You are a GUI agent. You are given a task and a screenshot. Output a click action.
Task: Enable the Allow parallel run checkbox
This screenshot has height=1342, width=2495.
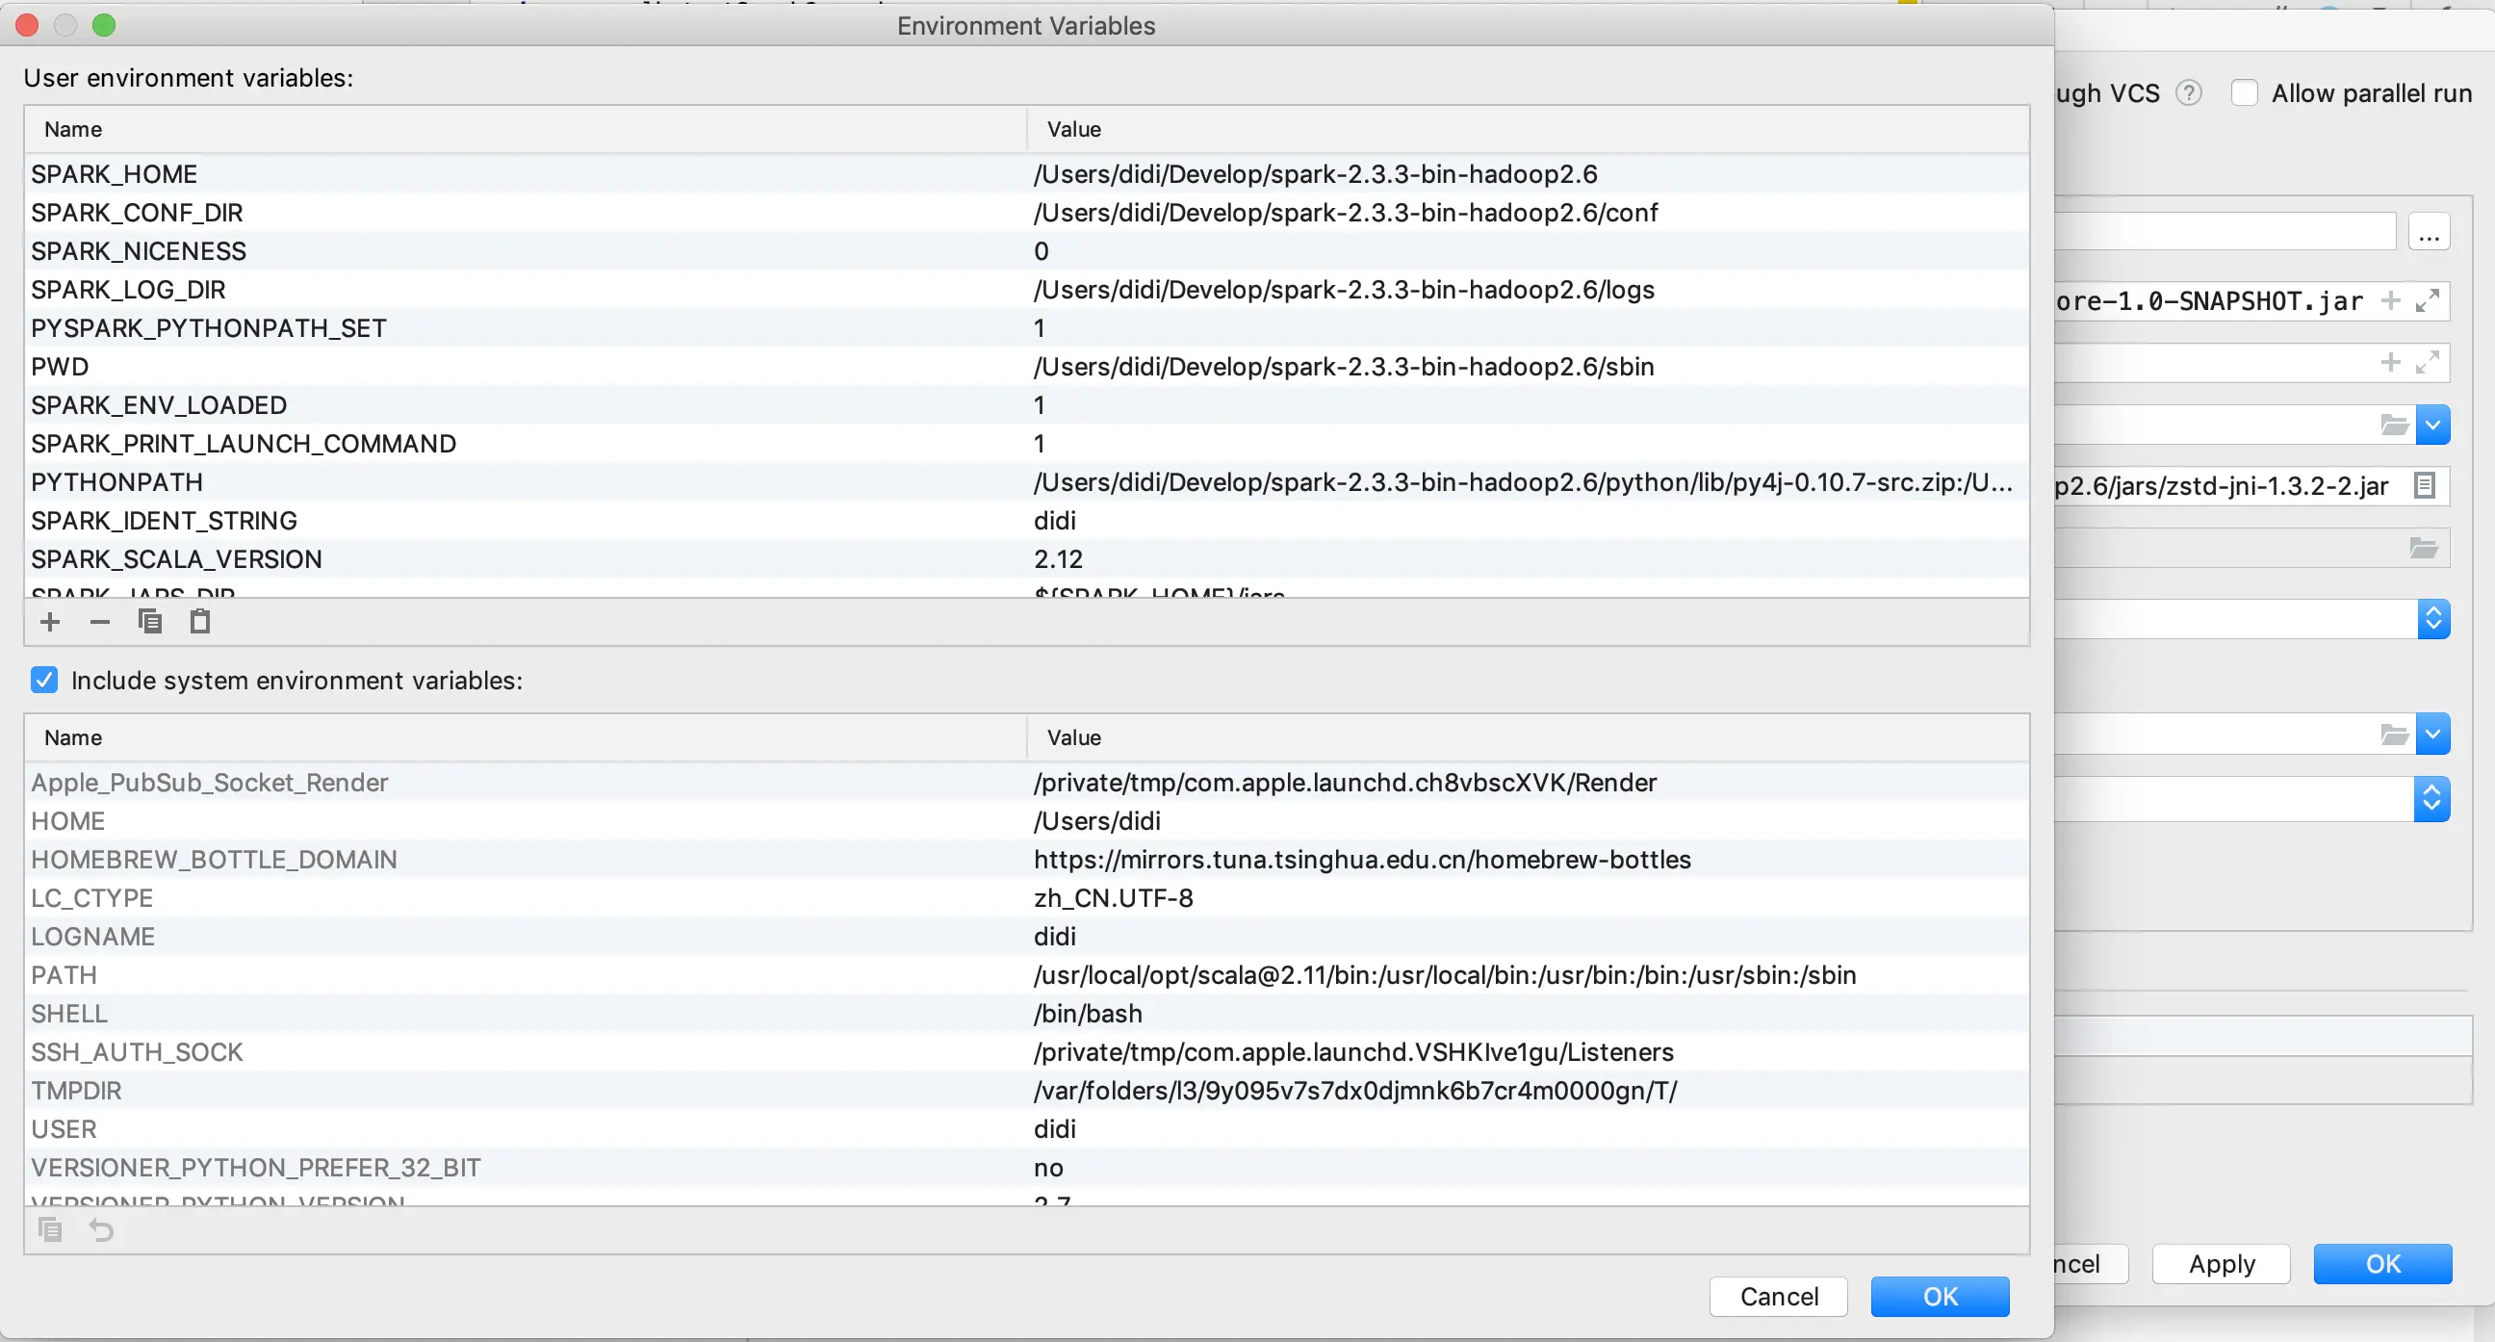pyautogui.click(x=2244, y=93)
